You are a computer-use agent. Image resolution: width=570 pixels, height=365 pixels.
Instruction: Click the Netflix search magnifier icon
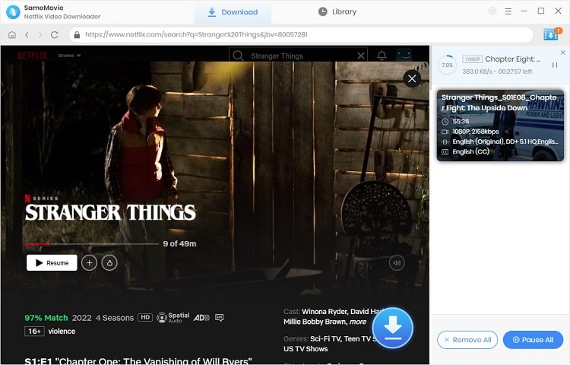(238, 56)
